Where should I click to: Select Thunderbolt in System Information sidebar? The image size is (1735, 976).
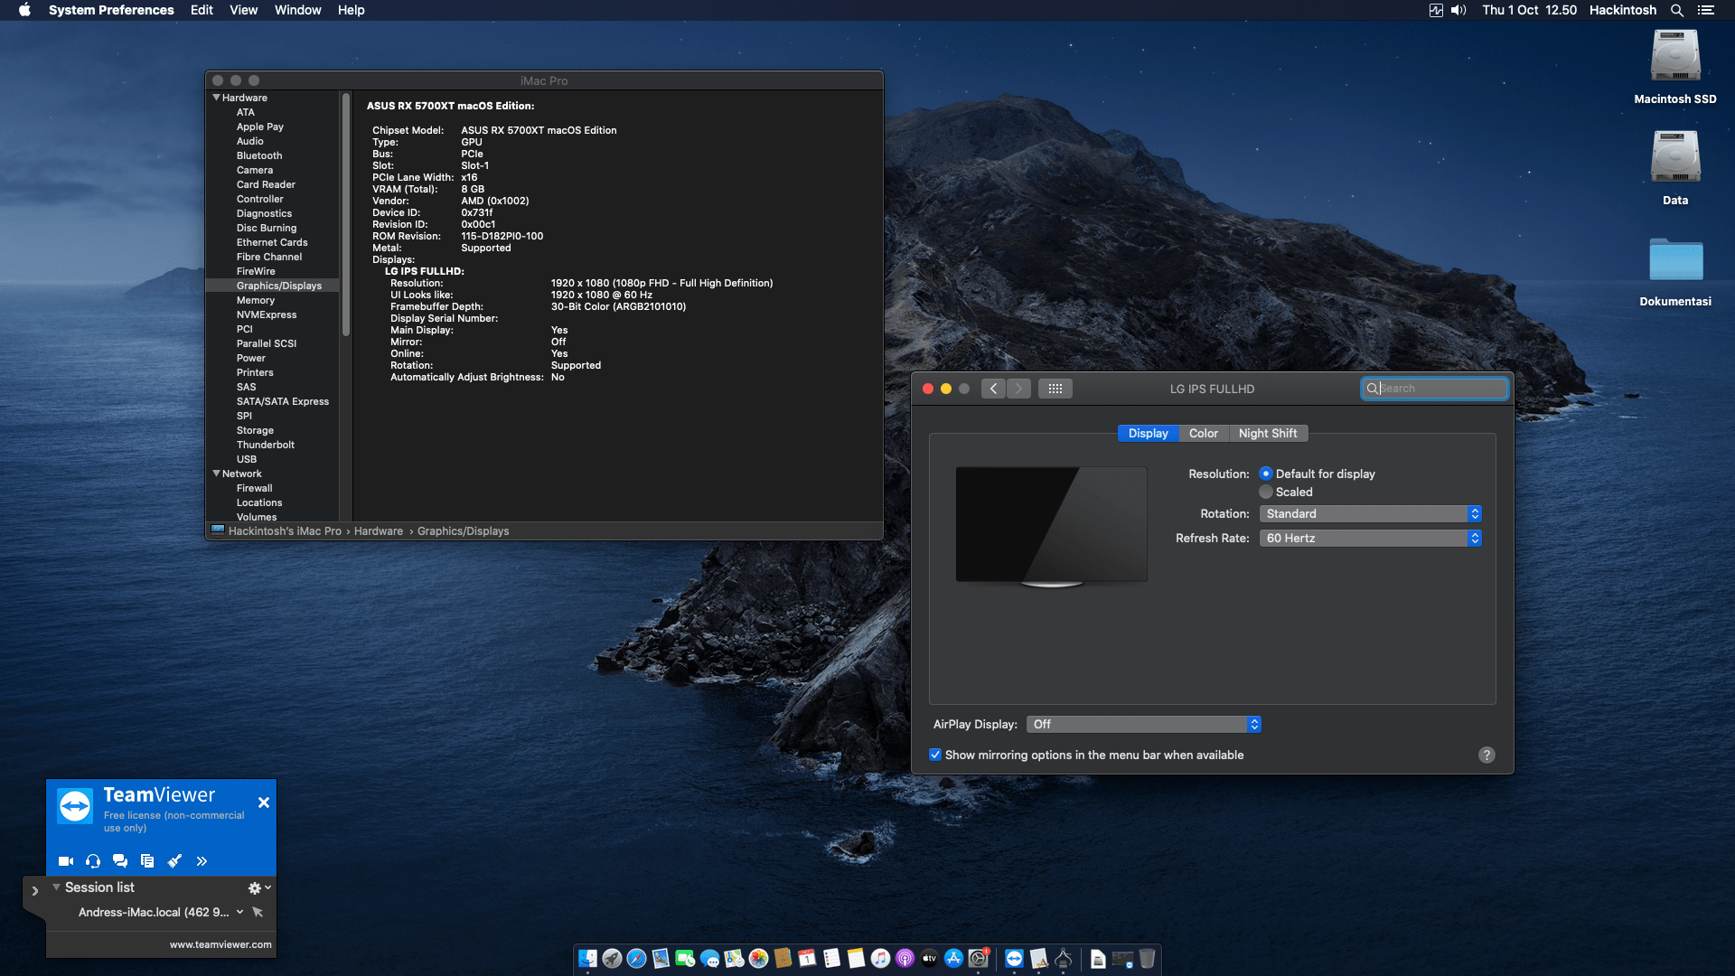click(266, 445)
